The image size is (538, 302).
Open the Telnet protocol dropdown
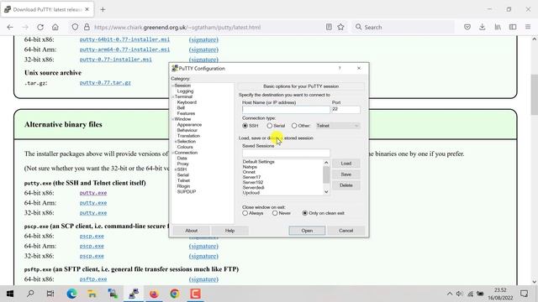tap(338, 126)
